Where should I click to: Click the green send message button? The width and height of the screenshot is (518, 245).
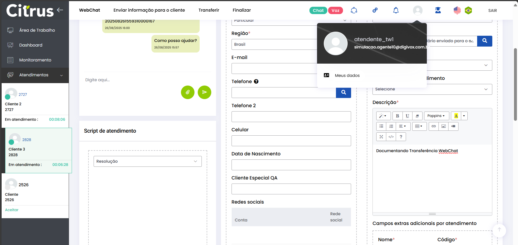click(x=204, y=92)
